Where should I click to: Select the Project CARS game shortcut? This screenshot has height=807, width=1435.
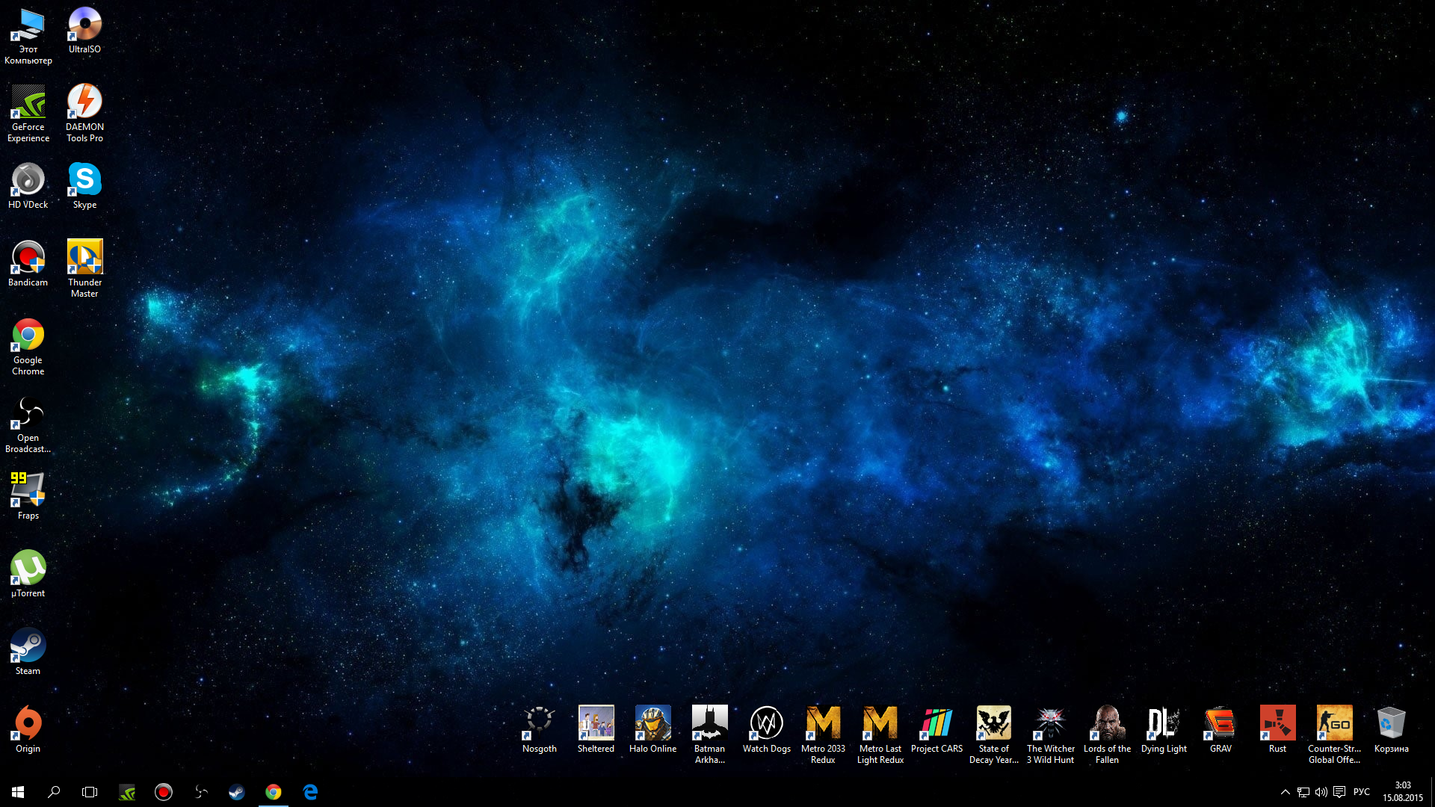936,729
